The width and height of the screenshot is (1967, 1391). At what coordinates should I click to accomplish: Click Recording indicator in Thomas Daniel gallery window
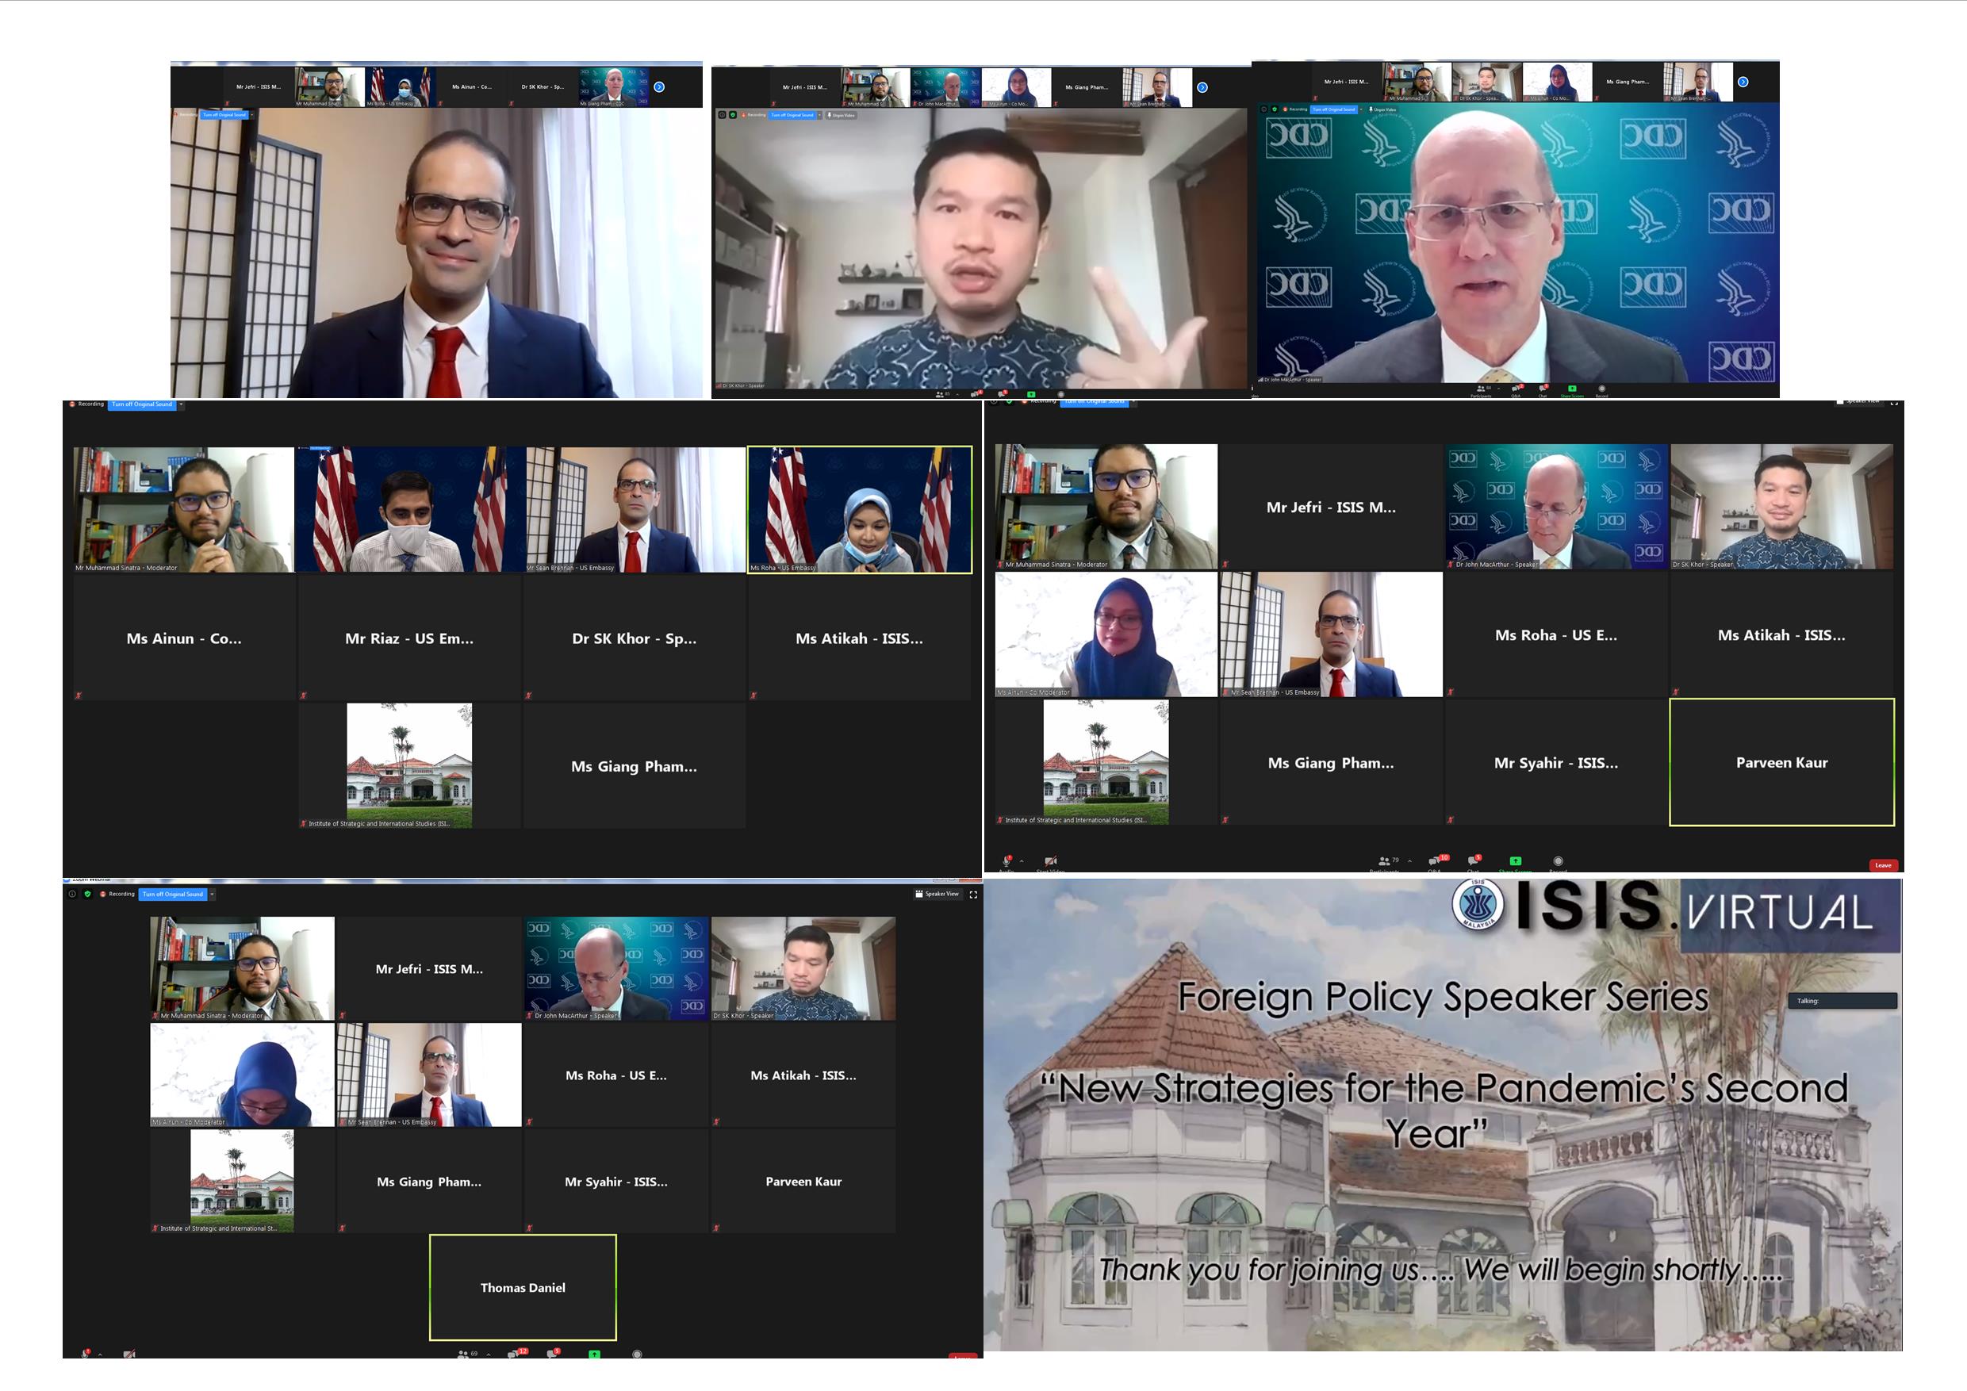tap(118, 893)
